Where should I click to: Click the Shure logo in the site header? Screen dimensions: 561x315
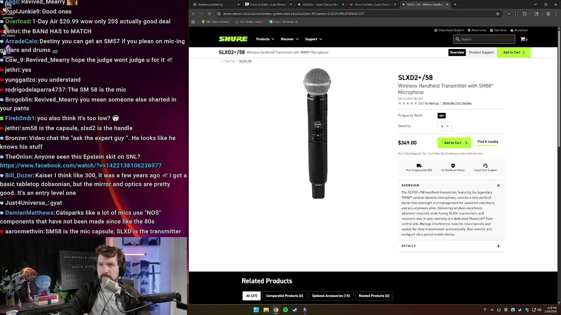pos(233,39)
